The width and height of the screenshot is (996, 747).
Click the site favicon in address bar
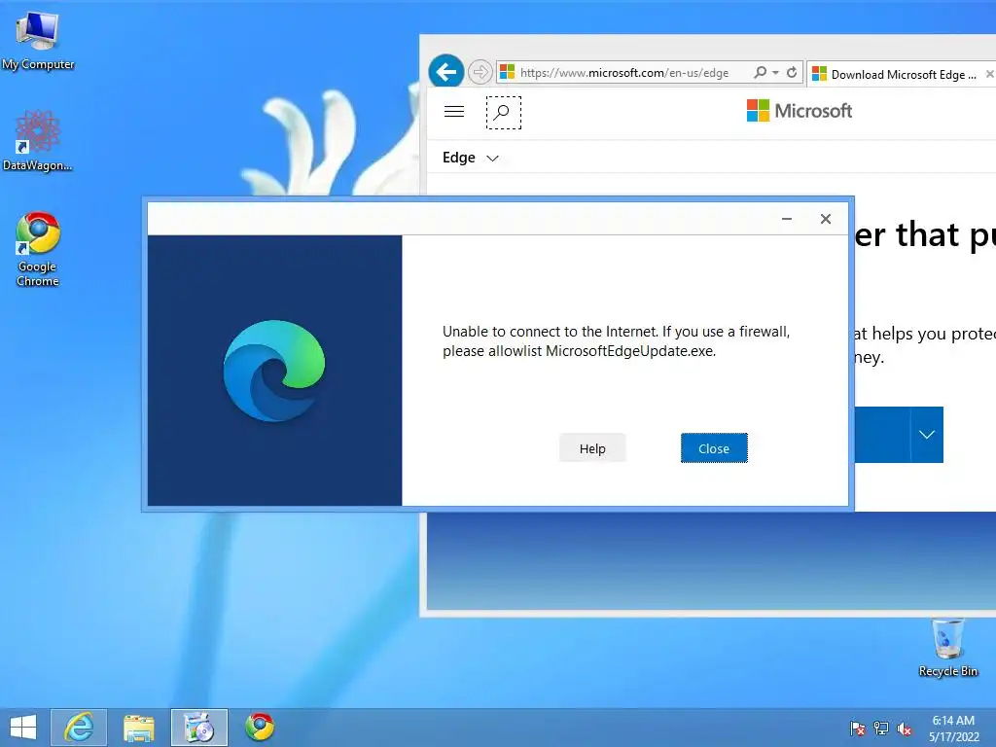pos(507,72)
